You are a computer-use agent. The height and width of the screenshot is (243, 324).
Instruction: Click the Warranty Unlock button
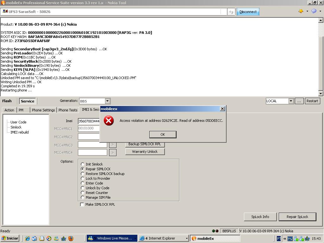pos(145,152)
